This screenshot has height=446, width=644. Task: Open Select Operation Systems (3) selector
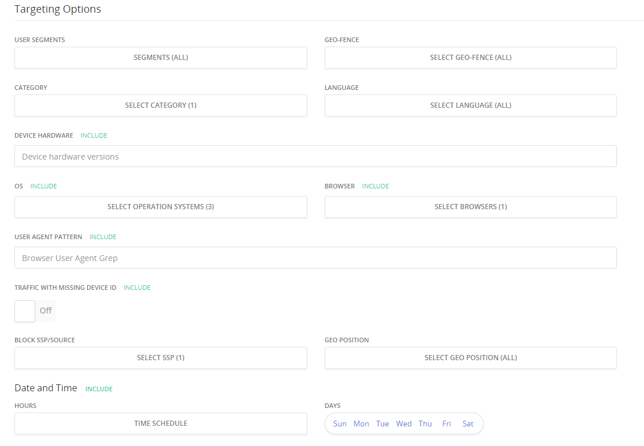[x=160, y=207]
